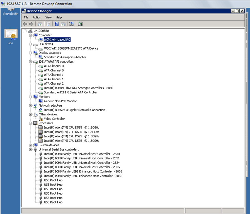Select the Intel 82567V-3 Gigabit Network Connection
Viewport: 250px width, 214px height.
(74, 110)
